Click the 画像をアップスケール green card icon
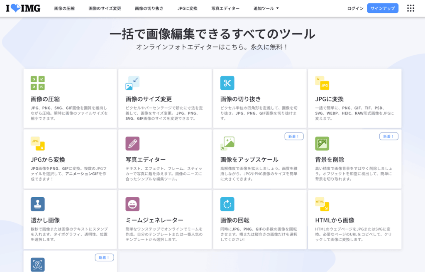Viewport: 425px width, 272px height. coord(227,143)
